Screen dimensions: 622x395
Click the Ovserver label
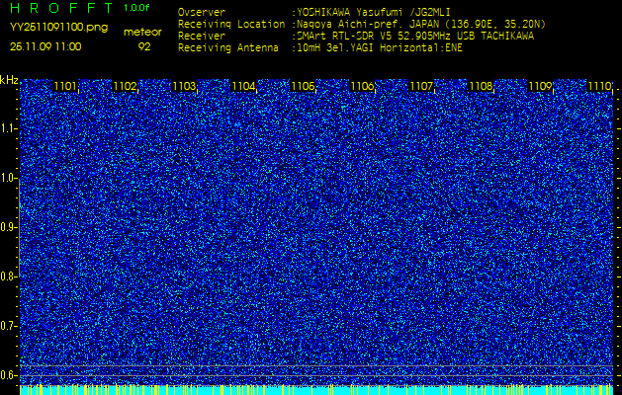202,12
